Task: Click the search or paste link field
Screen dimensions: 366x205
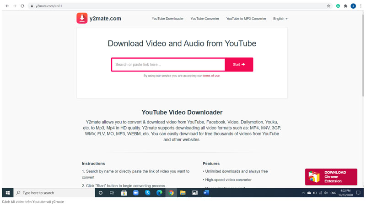Action: point(168,64)
